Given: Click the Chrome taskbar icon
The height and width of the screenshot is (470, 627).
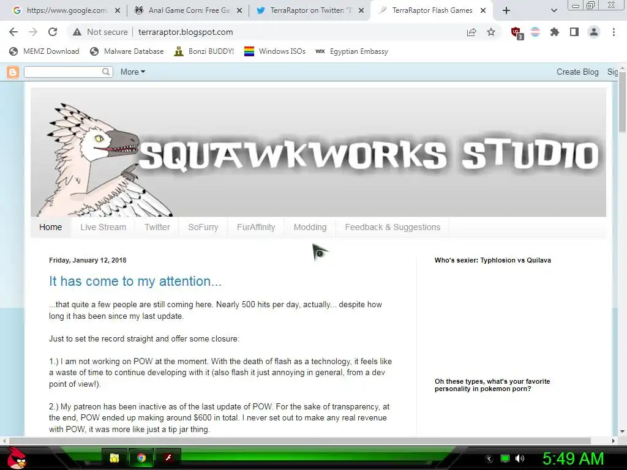Looking at the screenshot, I should pyautogui.click(x=141, y=458).
